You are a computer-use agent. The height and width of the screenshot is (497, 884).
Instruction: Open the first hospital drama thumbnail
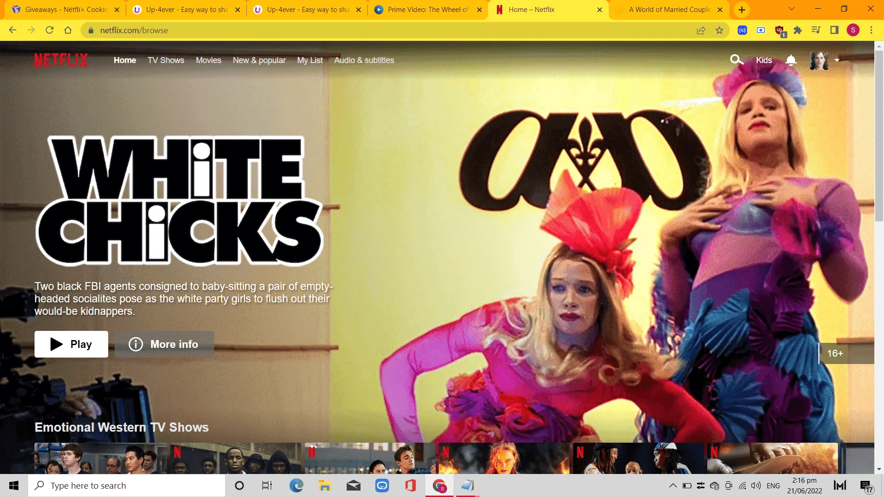pos(101,458)
